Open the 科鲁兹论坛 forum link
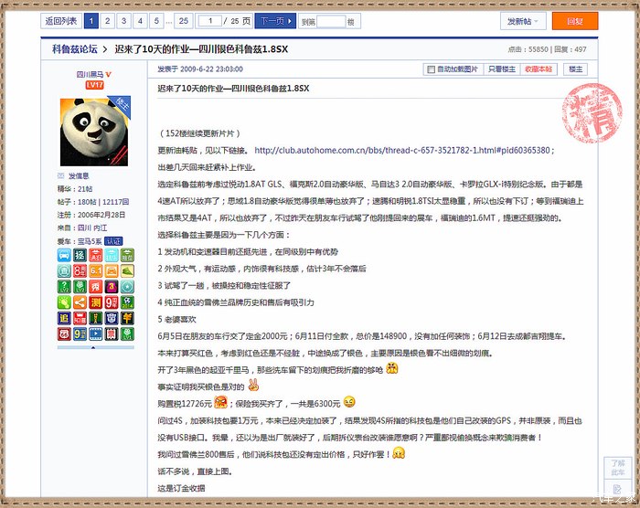 tap(75, 48)
